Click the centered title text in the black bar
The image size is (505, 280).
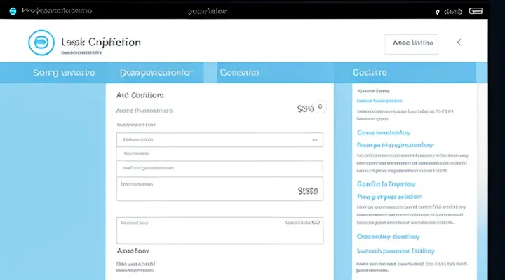tap(217, 12)
